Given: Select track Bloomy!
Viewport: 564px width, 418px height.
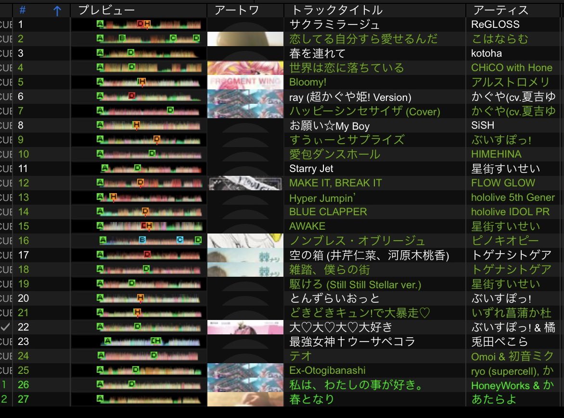Looking at the screenshot, I should click(x=308, y=82).
